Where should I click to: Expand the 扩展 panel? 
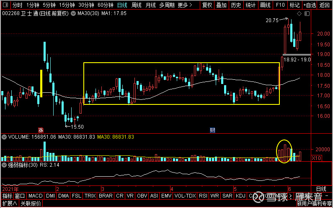click(9, 203)
